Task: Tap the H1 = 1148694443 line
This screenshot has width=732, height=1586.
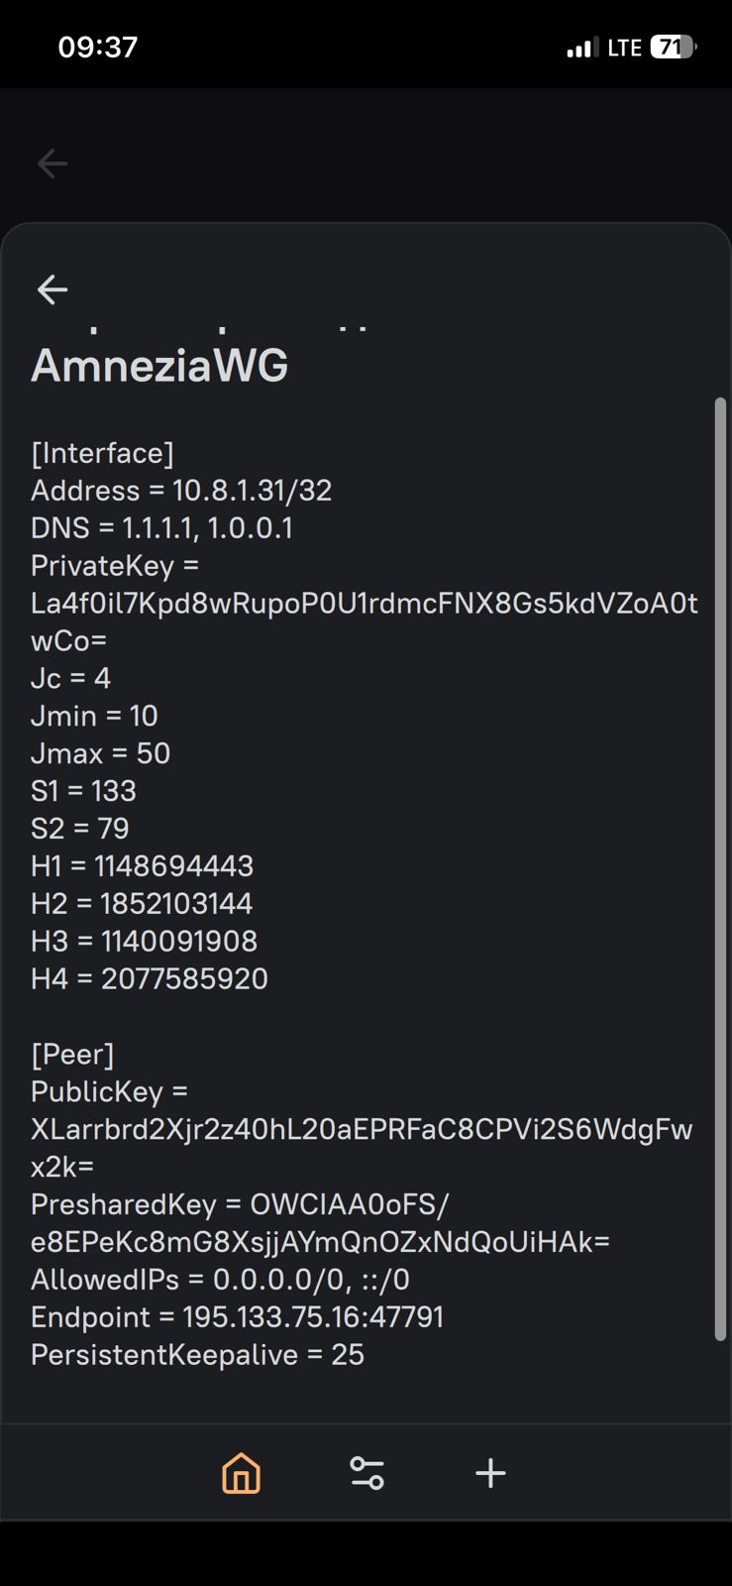Action: 142,866
